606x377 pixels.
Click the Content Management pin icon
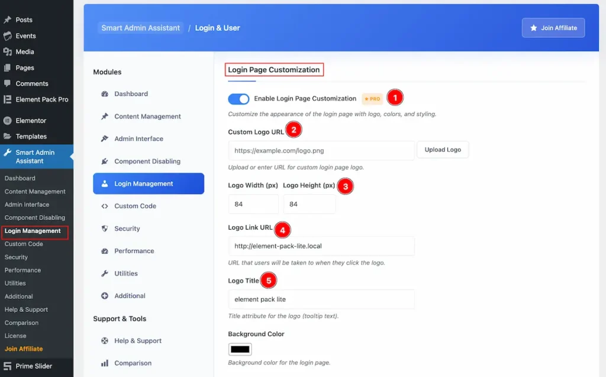pyautogui.click(x=105, y=117)
